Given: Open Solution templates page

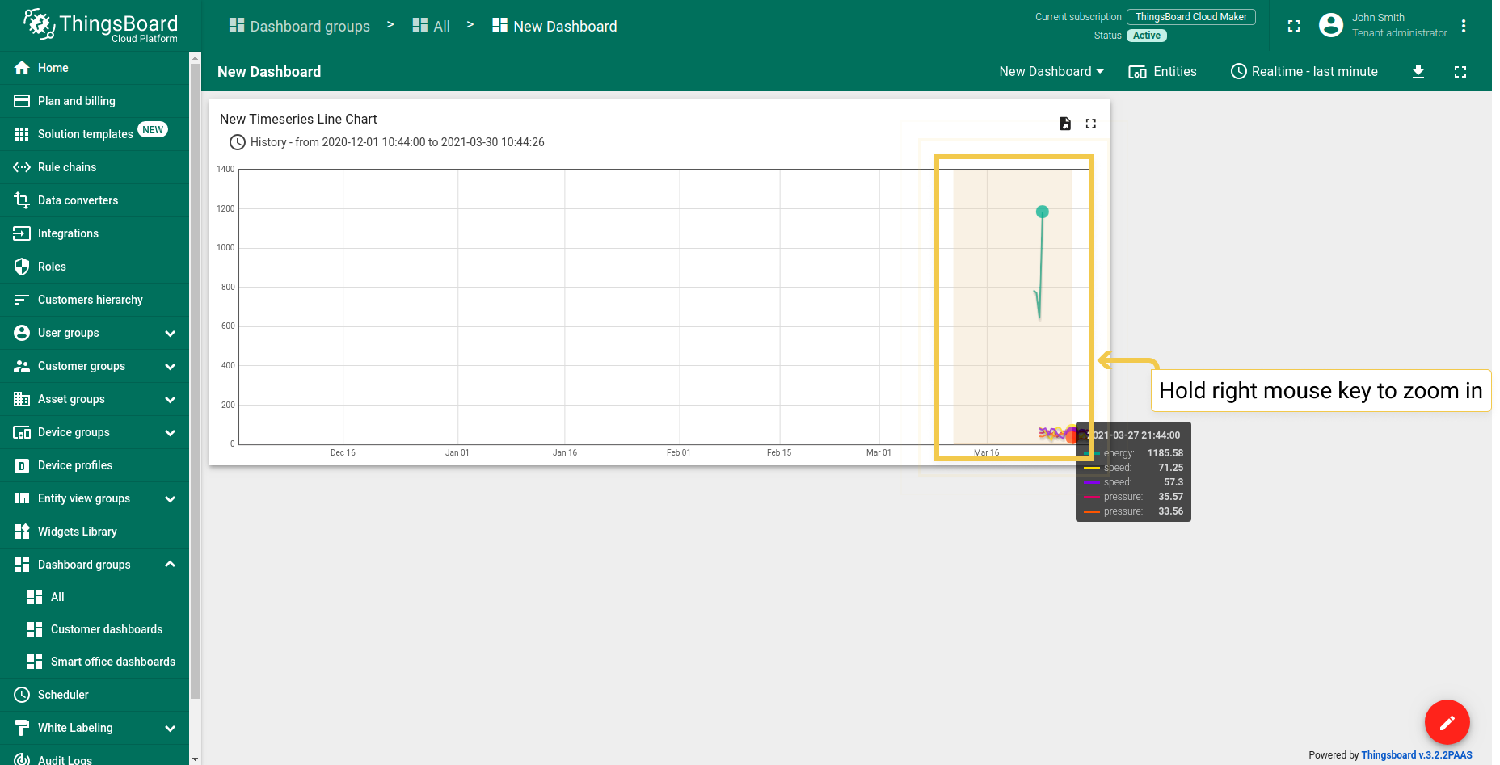Looking at the screenshot, I should click(95, 134).
